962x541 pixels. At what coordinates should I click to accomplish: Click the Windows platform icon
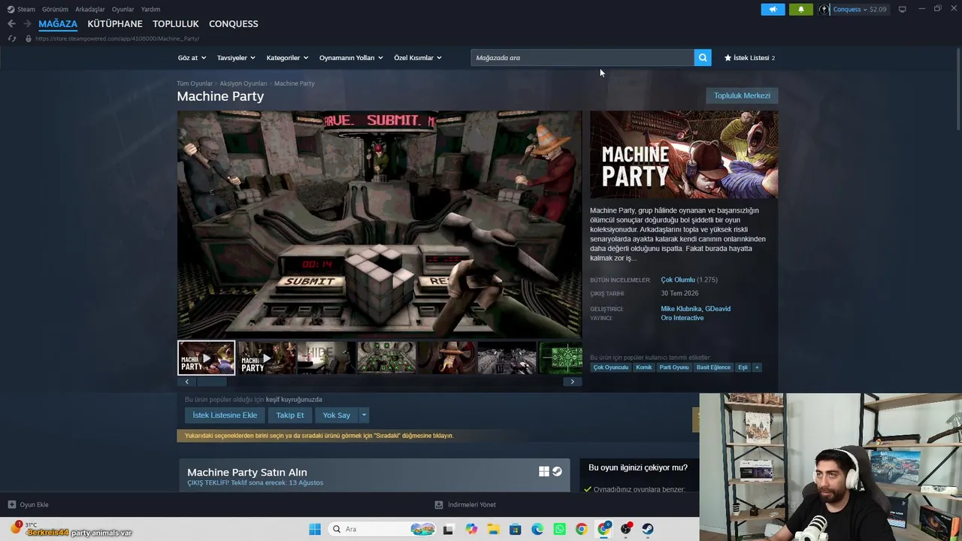[x=544, y=471]
